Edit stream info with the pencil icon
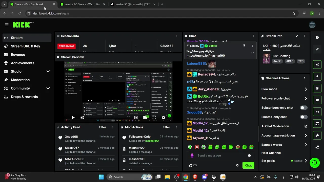Screen dimensions: 324x182 (297, 36)
